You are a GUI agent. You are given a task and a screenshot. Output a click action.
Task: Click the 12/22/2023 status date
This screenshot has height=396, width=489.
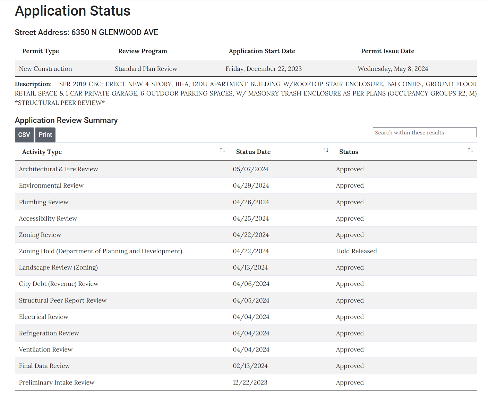(x=250, y=382)
